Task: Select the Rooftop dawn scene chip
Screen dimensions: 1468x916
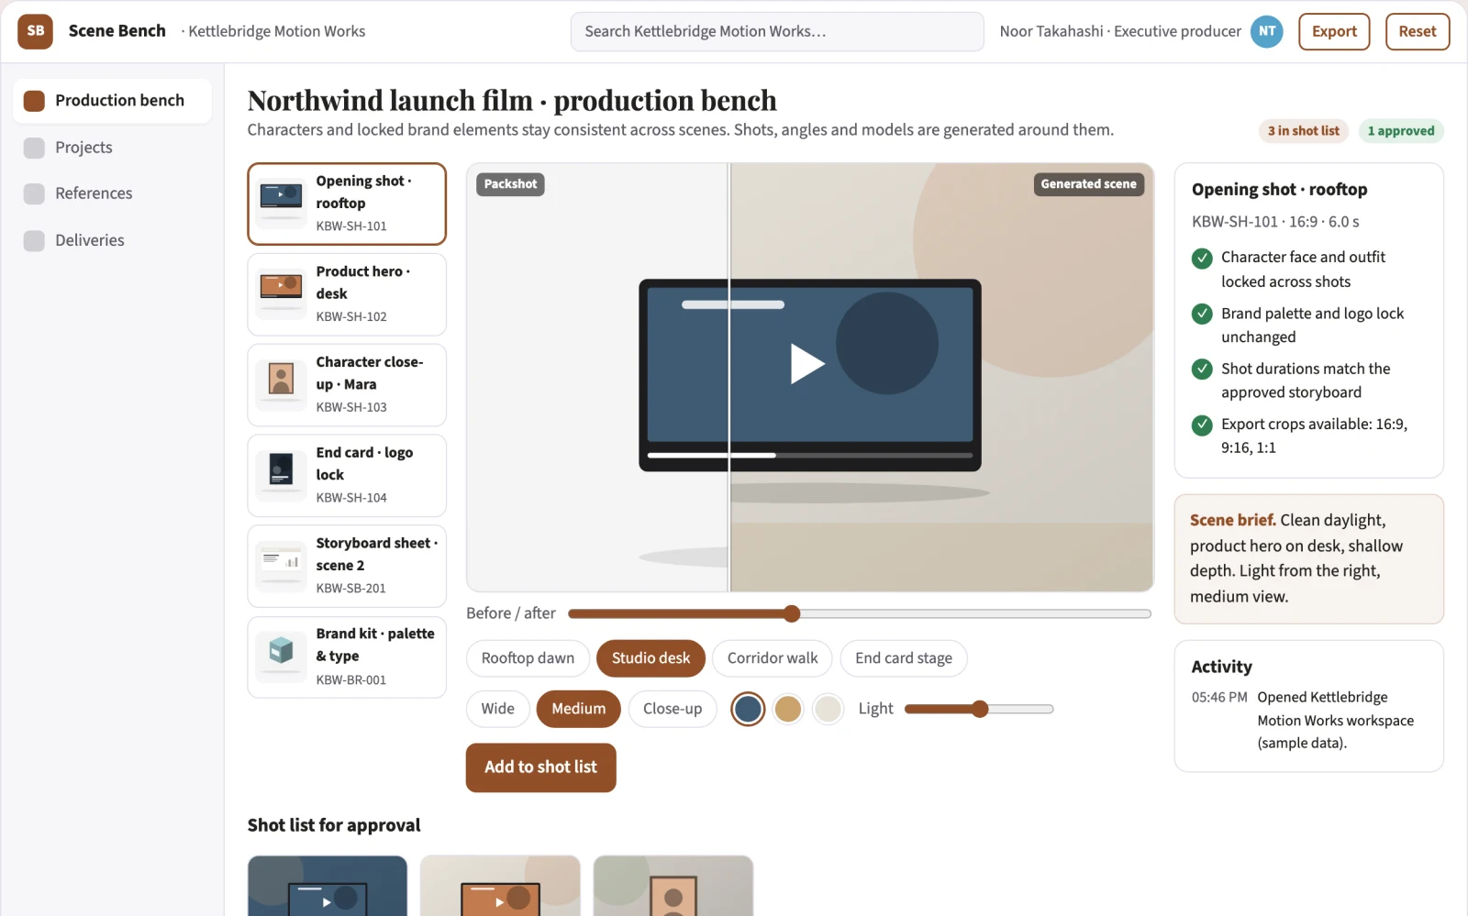Action: coord(528,658)
